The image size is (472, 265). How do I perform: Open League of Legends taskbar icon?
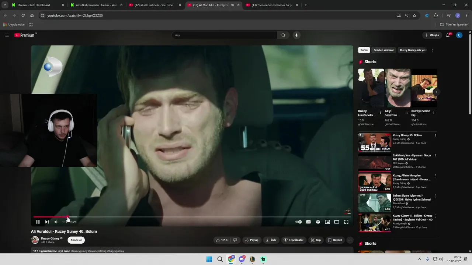252,259
